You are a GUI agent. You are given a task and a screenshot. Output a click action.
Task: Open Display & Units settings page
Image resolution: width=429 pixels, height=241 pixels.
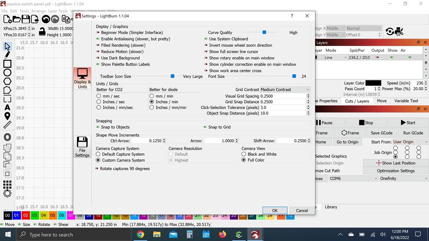(x=83, y=78)
